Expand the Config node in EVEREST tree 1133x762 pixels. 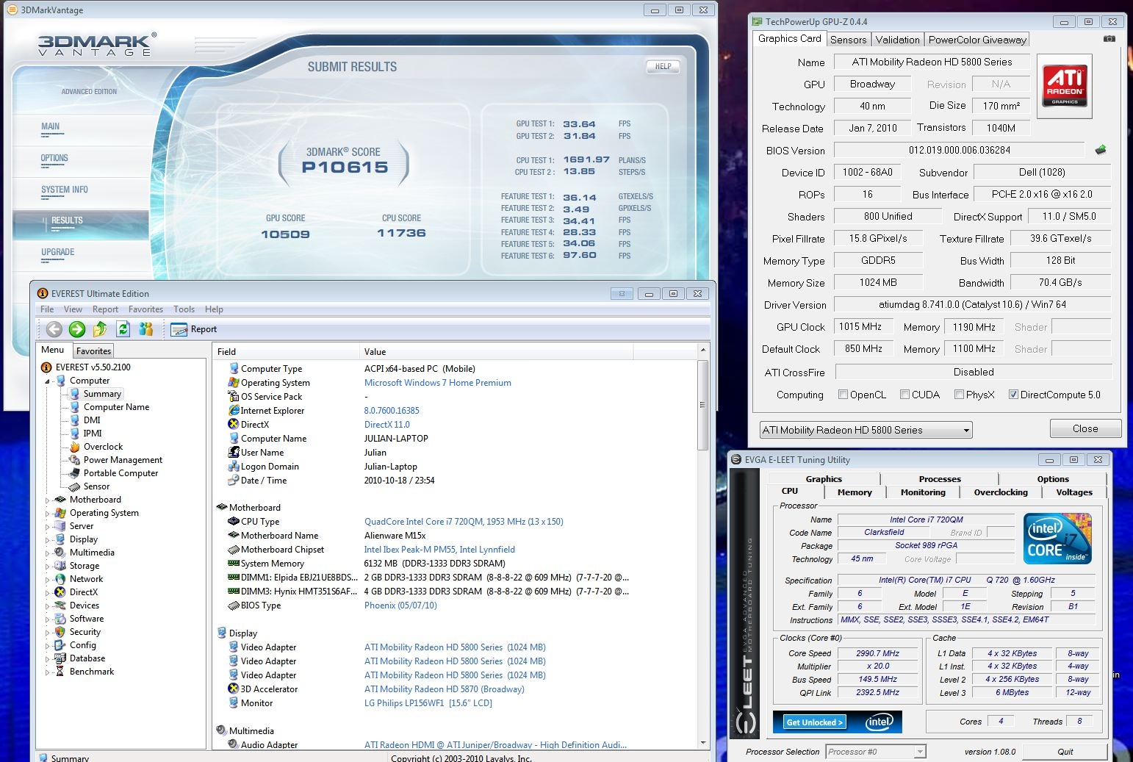pos(48,646)
